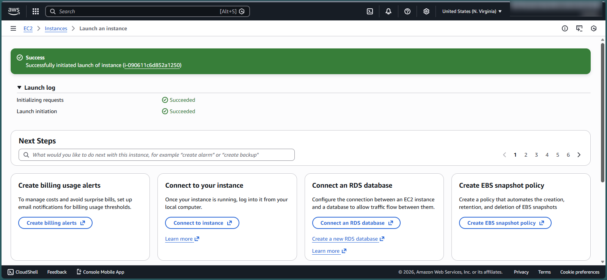This screenshot has width=607, height=280.
Task: Open the services grid menu icon
Action: click(x=36, y=11)
